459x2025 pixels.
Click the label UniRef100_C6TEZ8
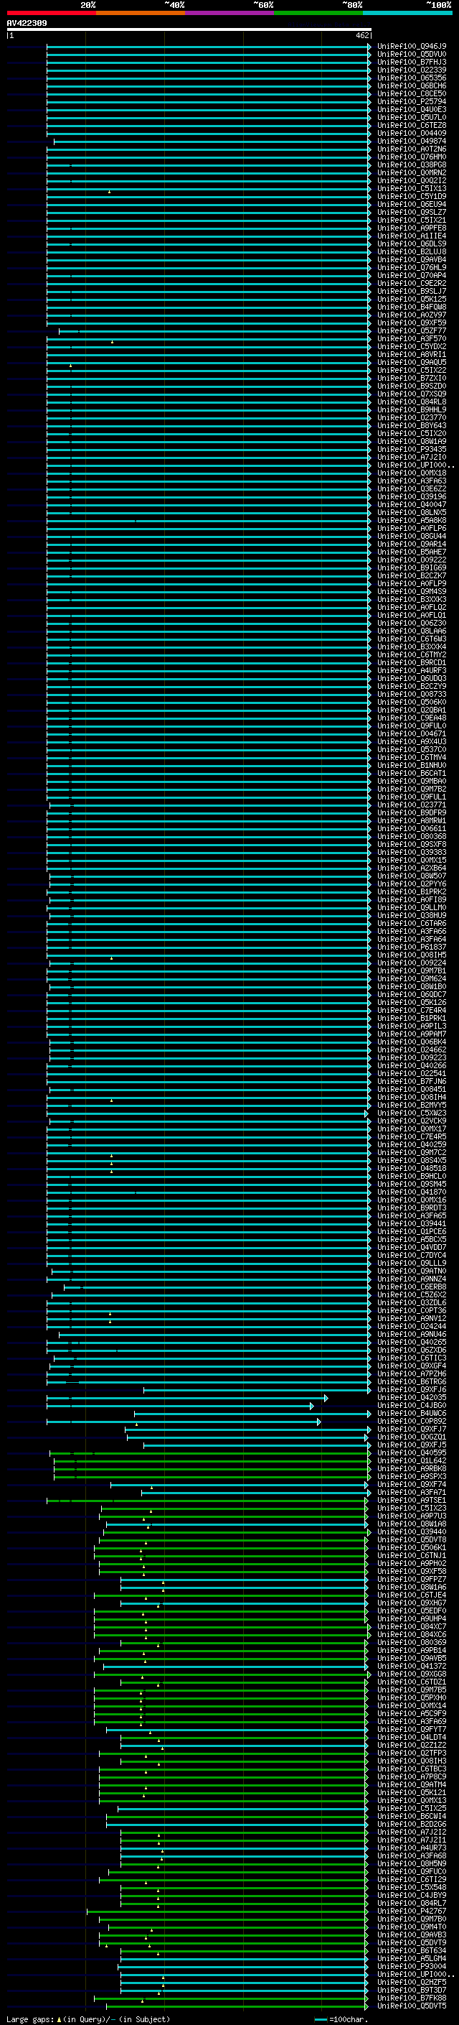[412, 125]
